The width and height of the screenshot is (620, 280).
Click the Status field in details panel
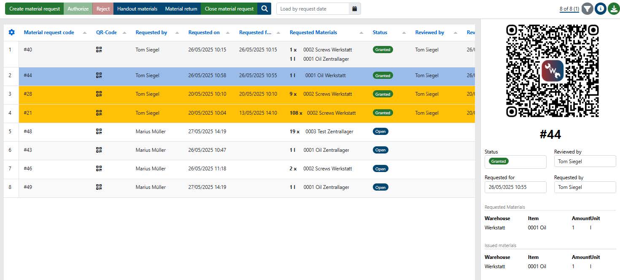coord(515,162)
